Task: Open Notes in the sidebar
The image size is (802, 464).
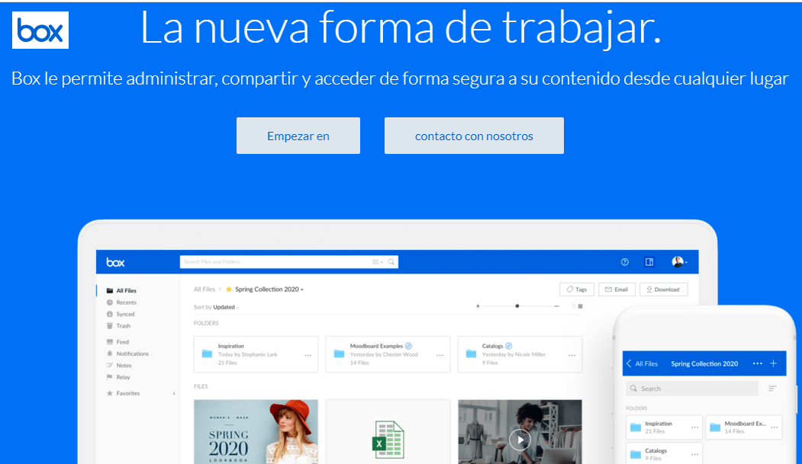Action: tap(119, 366)
